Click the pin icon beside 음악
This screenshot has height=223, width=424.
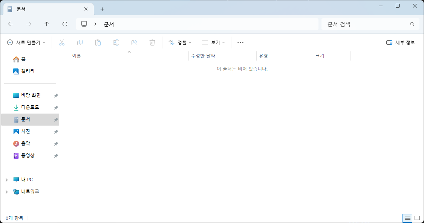click(56, 144)
